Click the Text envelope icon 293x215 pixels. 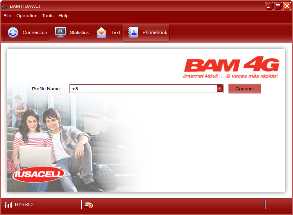pos(102,32)
